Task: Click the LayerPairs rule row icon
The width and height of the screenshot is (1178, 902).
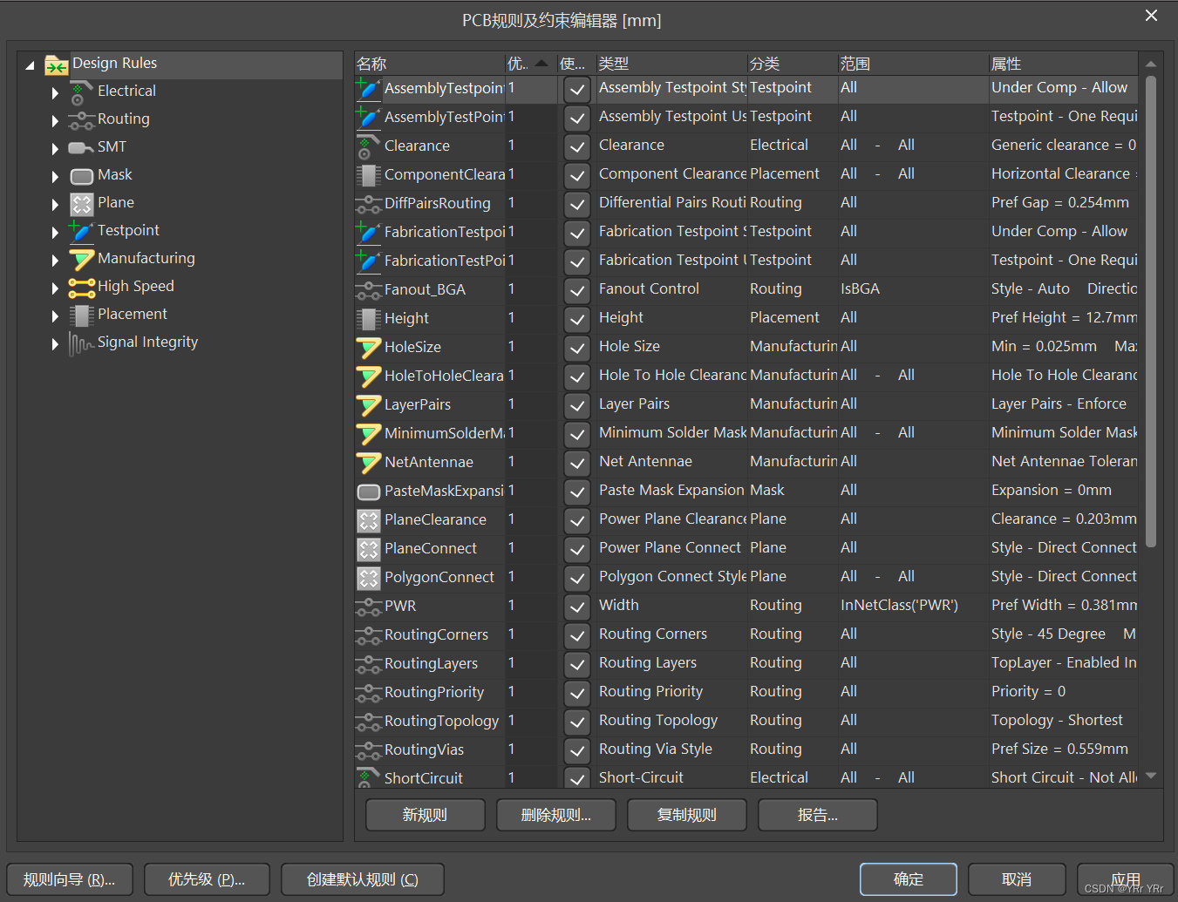Action: [x=368, y=405]
